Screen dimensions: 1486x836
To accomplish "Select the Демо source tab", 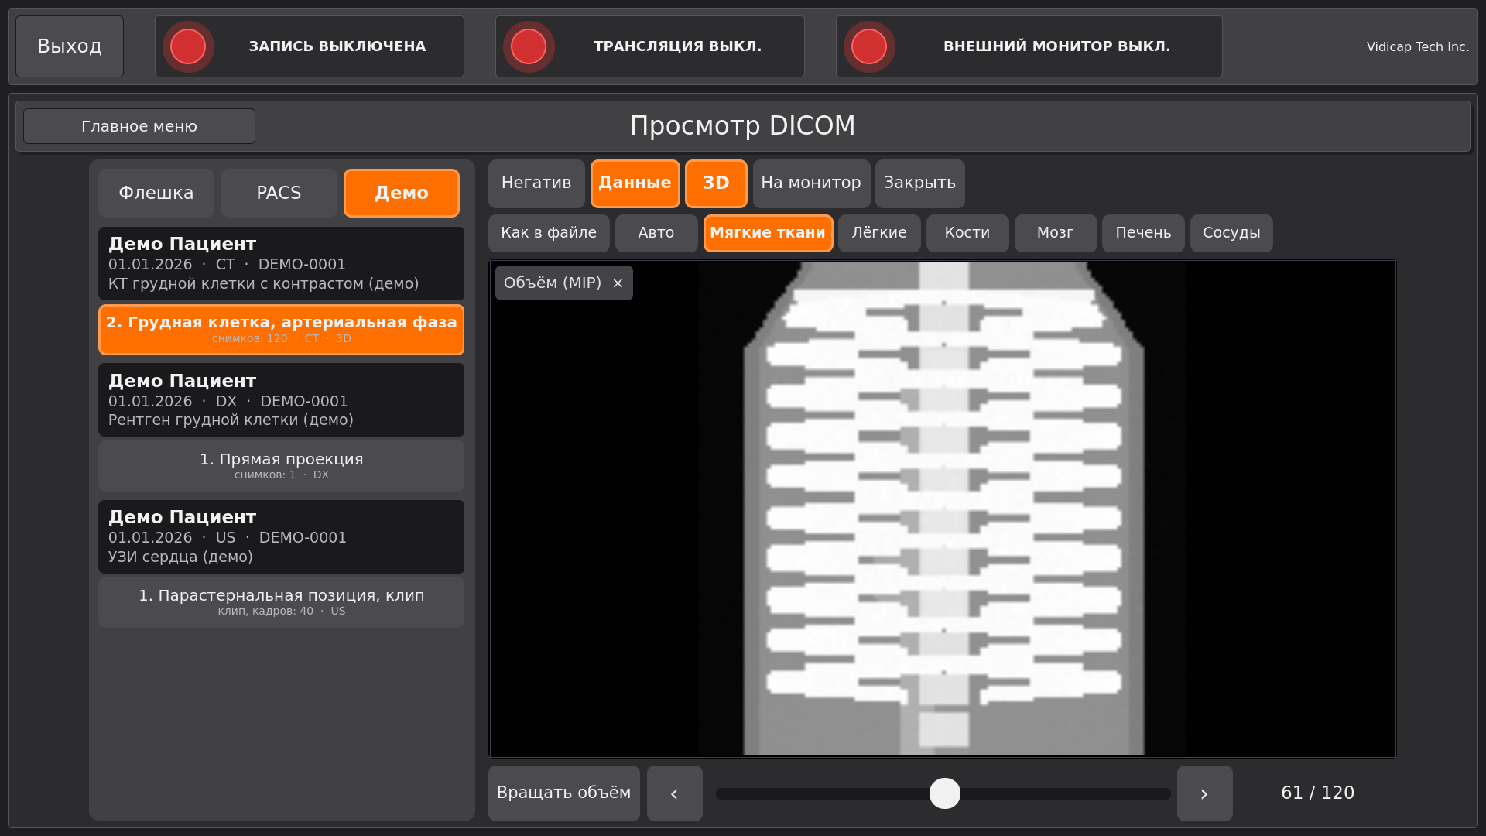I will [x=402, y=193].
